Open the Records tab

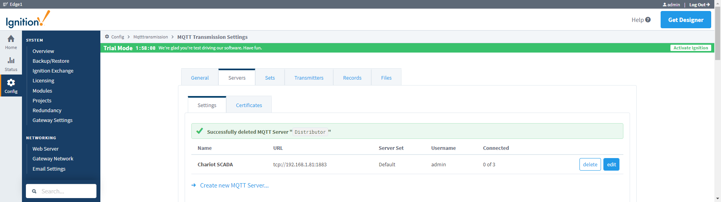352,77
